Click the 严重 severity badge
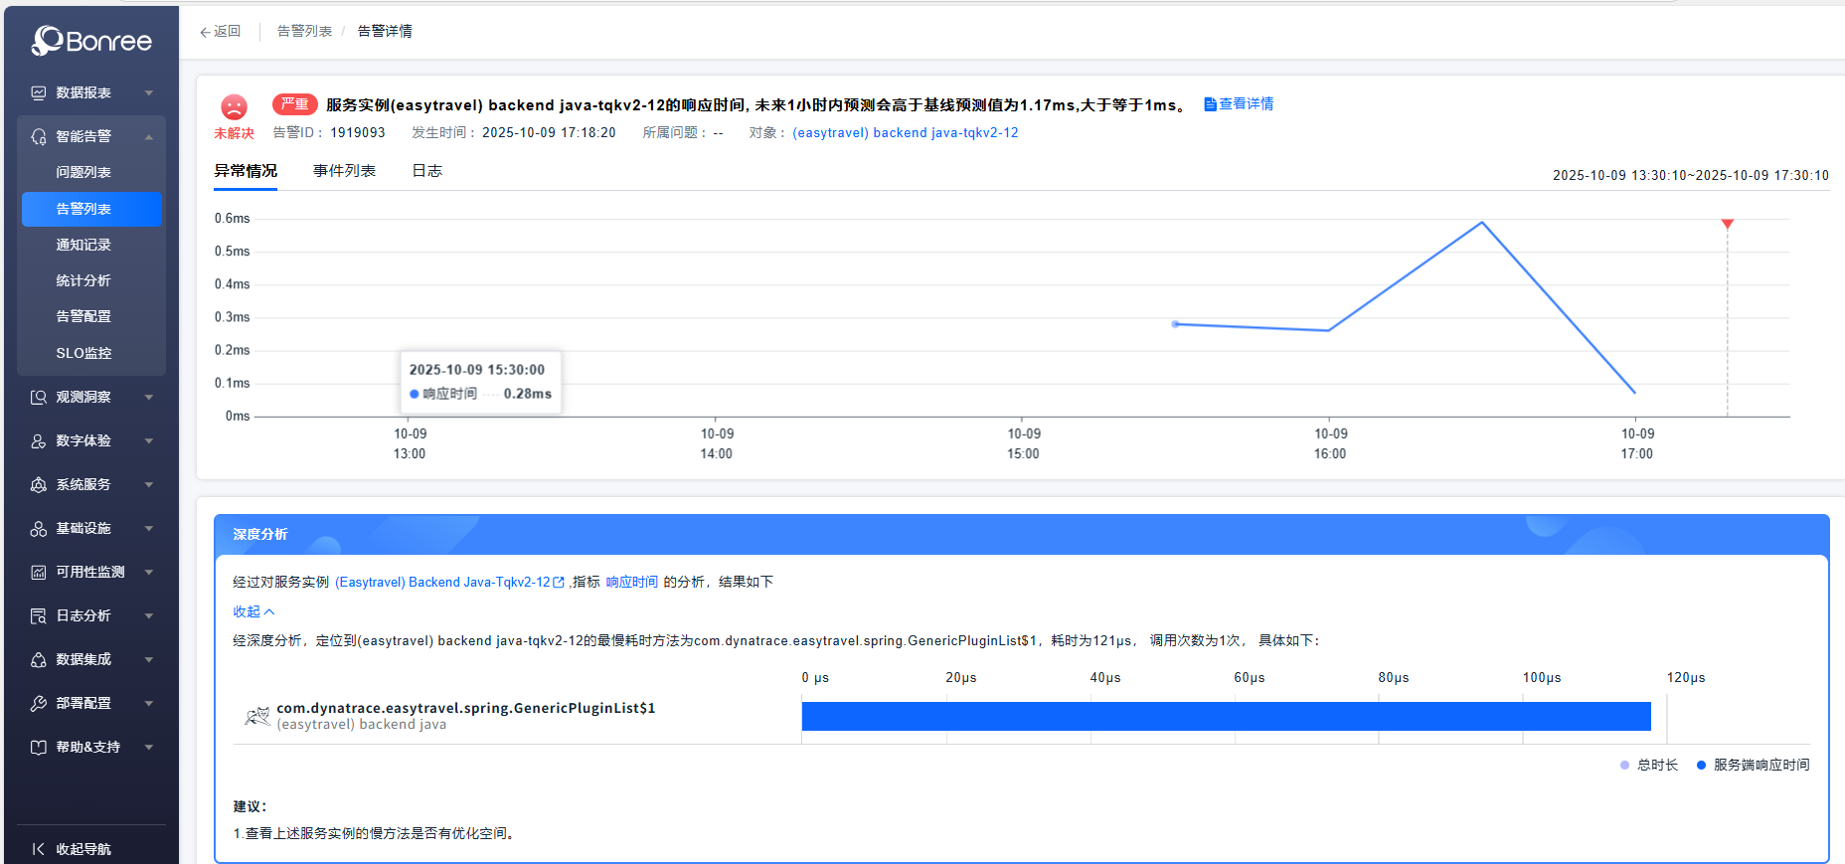This screenshot has height=864, width=1845. 294,104
